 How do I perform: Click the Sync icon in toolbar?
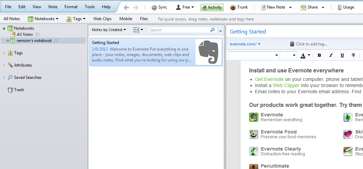pos(154,8)
